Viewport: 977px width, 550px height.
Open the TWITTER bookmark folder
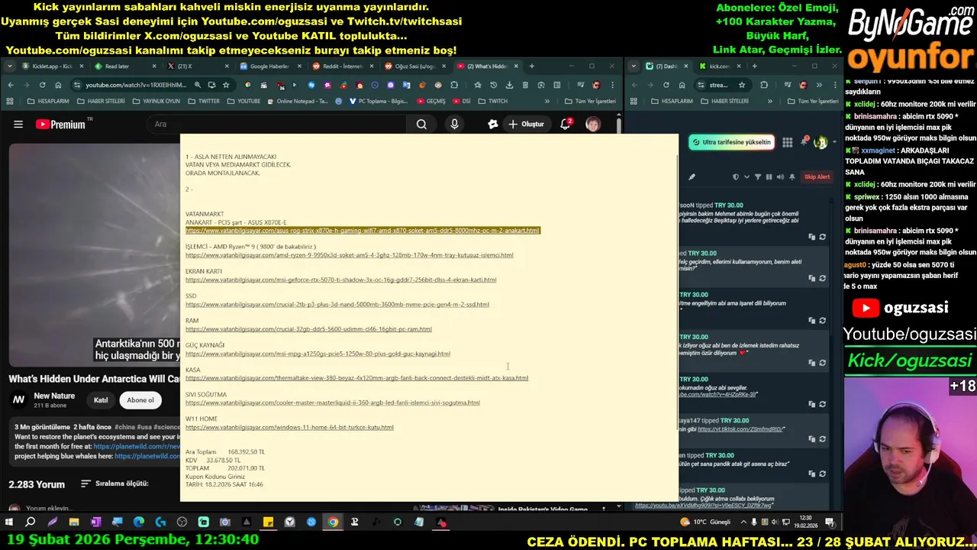click(x=204, y=101)
